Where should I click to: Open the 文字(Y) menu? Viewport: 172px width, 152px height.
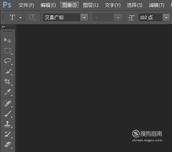point(113,5)
